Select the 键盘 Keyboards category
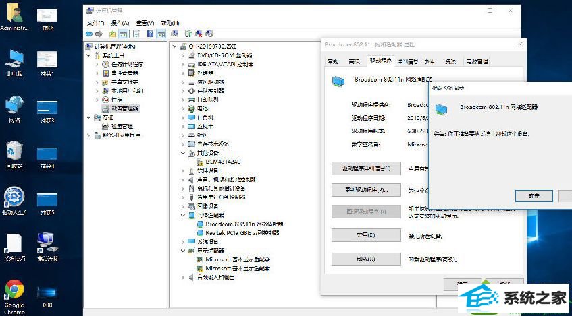This screenshot has width=572, height=316. point(203,135)
